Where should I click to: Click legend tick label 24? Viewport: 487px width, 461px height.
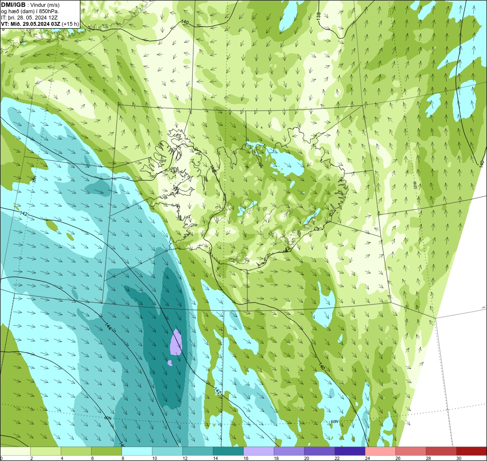[x=367, y=458]
